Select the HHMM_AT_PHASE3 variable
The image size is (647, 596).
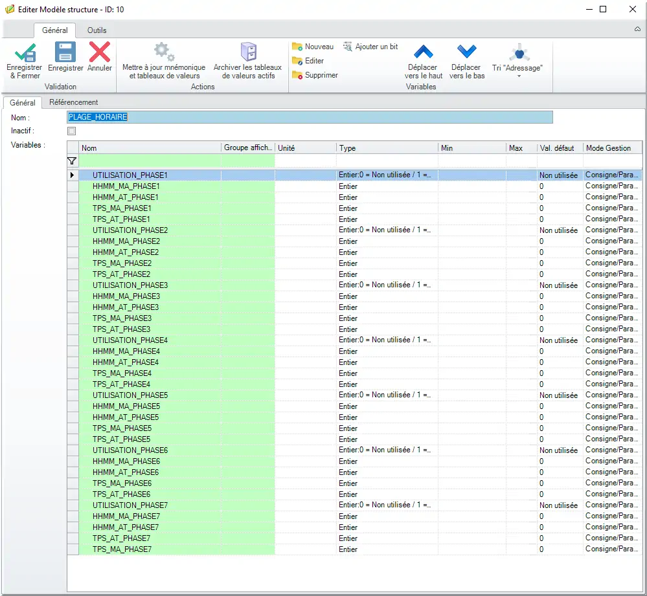126,307
